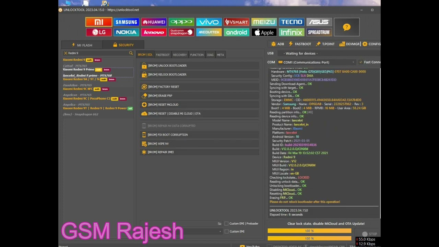The image size is (439, 247).
Task: Switch to the FUNCTION tab
Action: (x=197, y=55)
